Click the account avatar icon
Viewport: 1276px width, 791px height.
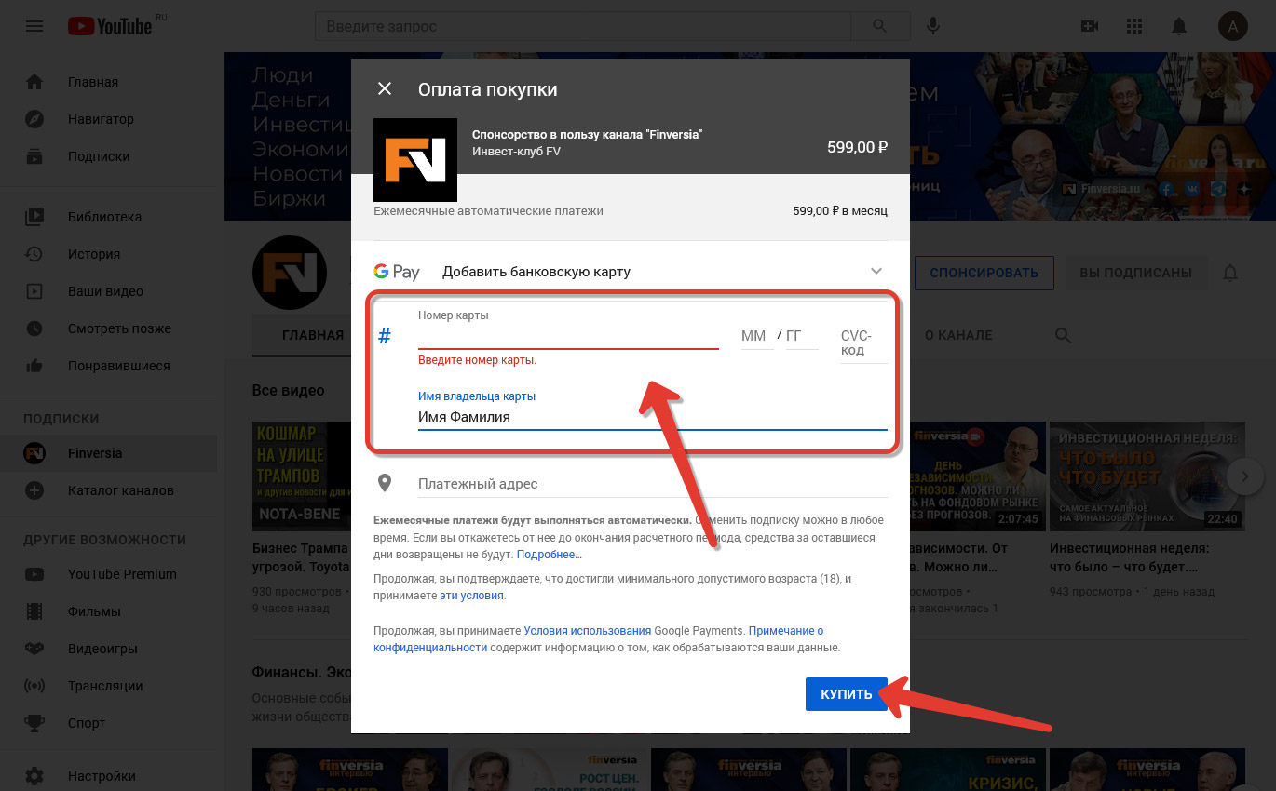tap(1232, 26)
